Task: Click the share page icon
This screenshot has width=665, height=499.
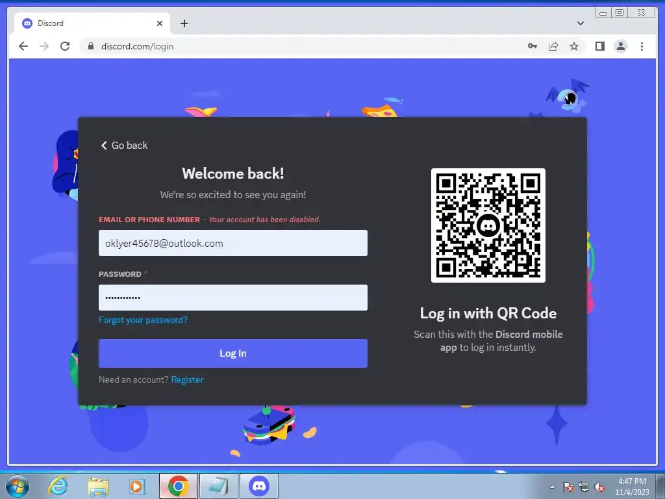Action: [x=553, y=46]
